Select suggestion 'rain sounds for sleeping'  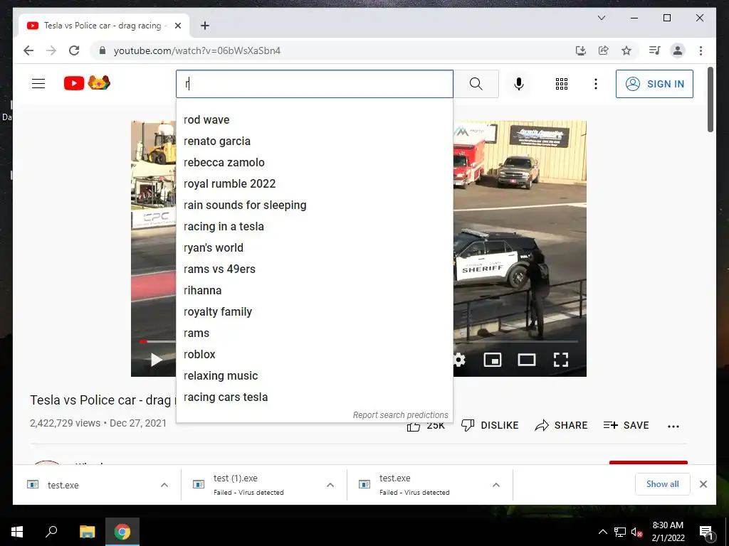[314, 205]
